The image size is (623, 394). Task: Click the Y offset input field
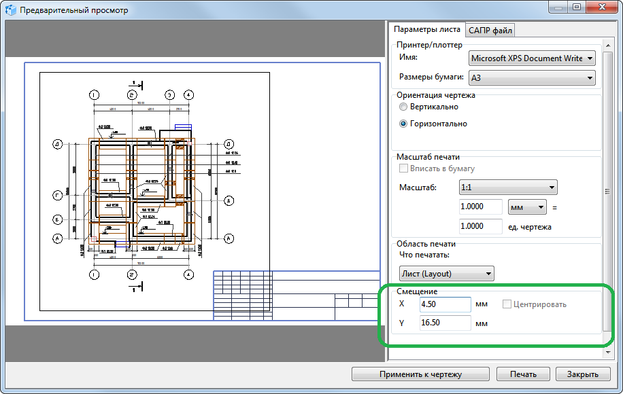click(x=445, y=323)
